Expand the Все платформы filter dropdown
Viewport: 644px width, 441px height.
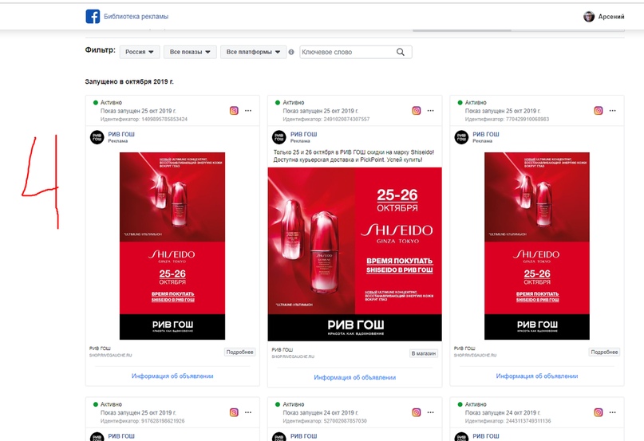point(254,52)
